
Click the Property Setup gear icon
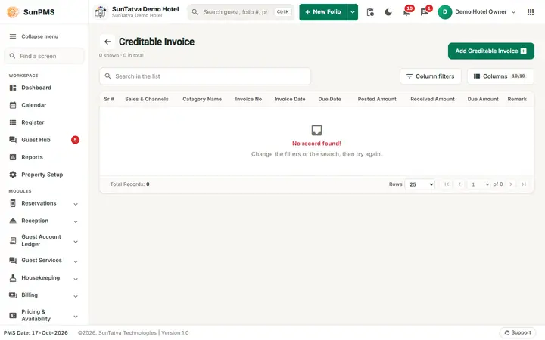(x=13, y=175)
